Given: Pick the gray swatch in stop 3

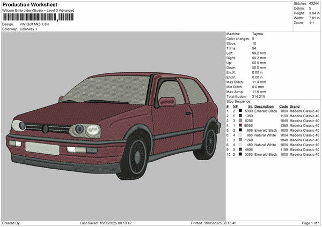Looking at the screenshot, I should pos(240,120).
